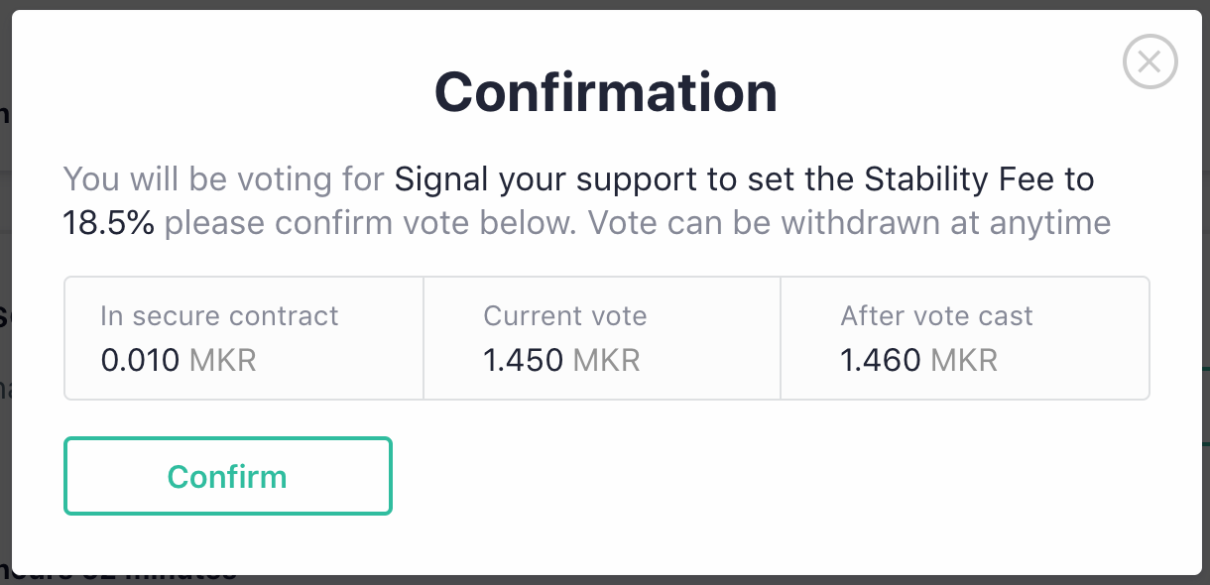Click the MKR unit beside 0.010
The image size is (1210, 585).
click(x=223, y=360)
